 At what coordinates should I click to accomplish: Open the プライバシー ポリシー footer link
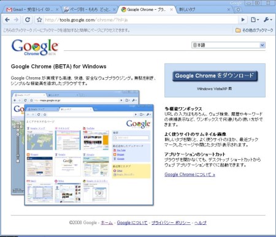point(171,223)
